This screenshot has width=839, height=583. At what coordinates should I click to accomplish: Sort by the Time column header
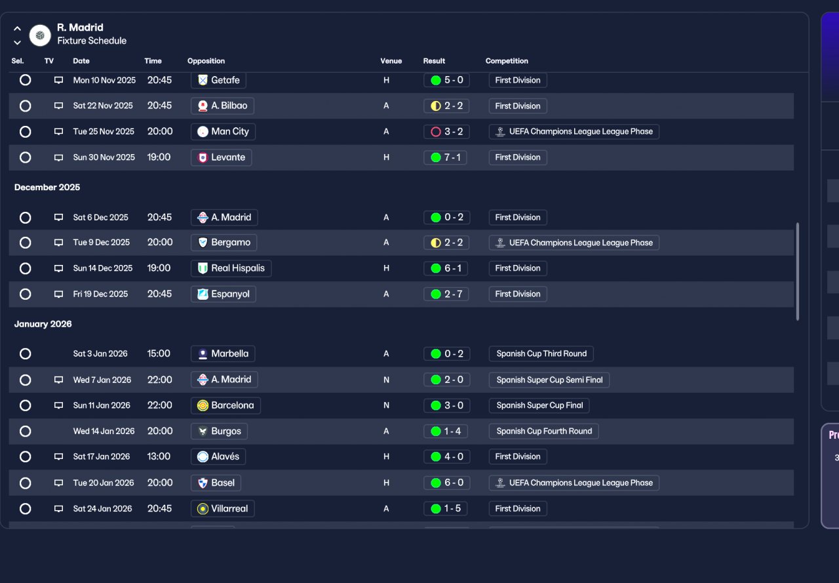[x=153, y=61]
